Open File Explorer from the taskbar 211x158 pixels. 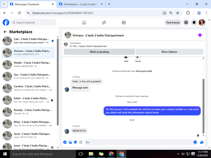pyautogui.click(x=91, y=154)
